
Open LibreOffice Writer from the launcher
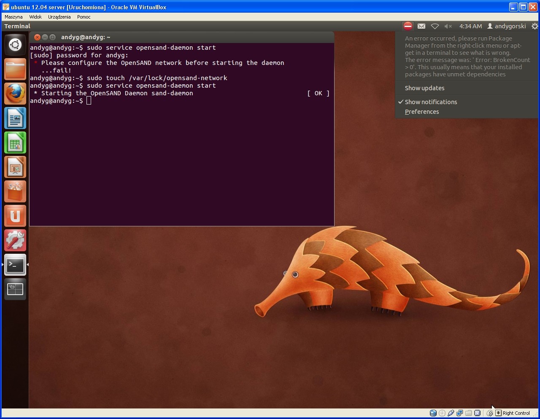[15, 118]
